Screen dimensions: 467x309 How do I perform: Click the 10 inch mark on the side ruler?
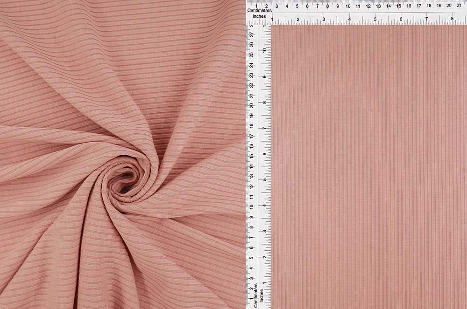[x=264, y=50]
